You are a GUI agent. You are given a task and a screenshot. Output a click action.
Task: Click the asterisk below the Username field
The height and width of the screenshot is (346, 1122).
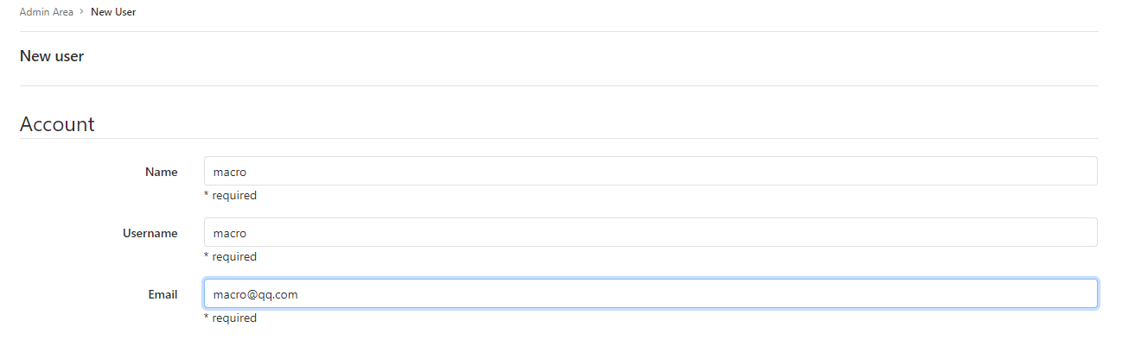pyautogui.click(x=206, y=257)
